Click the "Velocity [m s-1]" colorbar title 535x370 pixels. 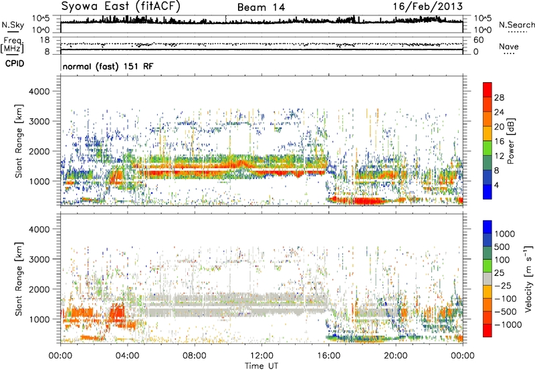click(528, 279)
